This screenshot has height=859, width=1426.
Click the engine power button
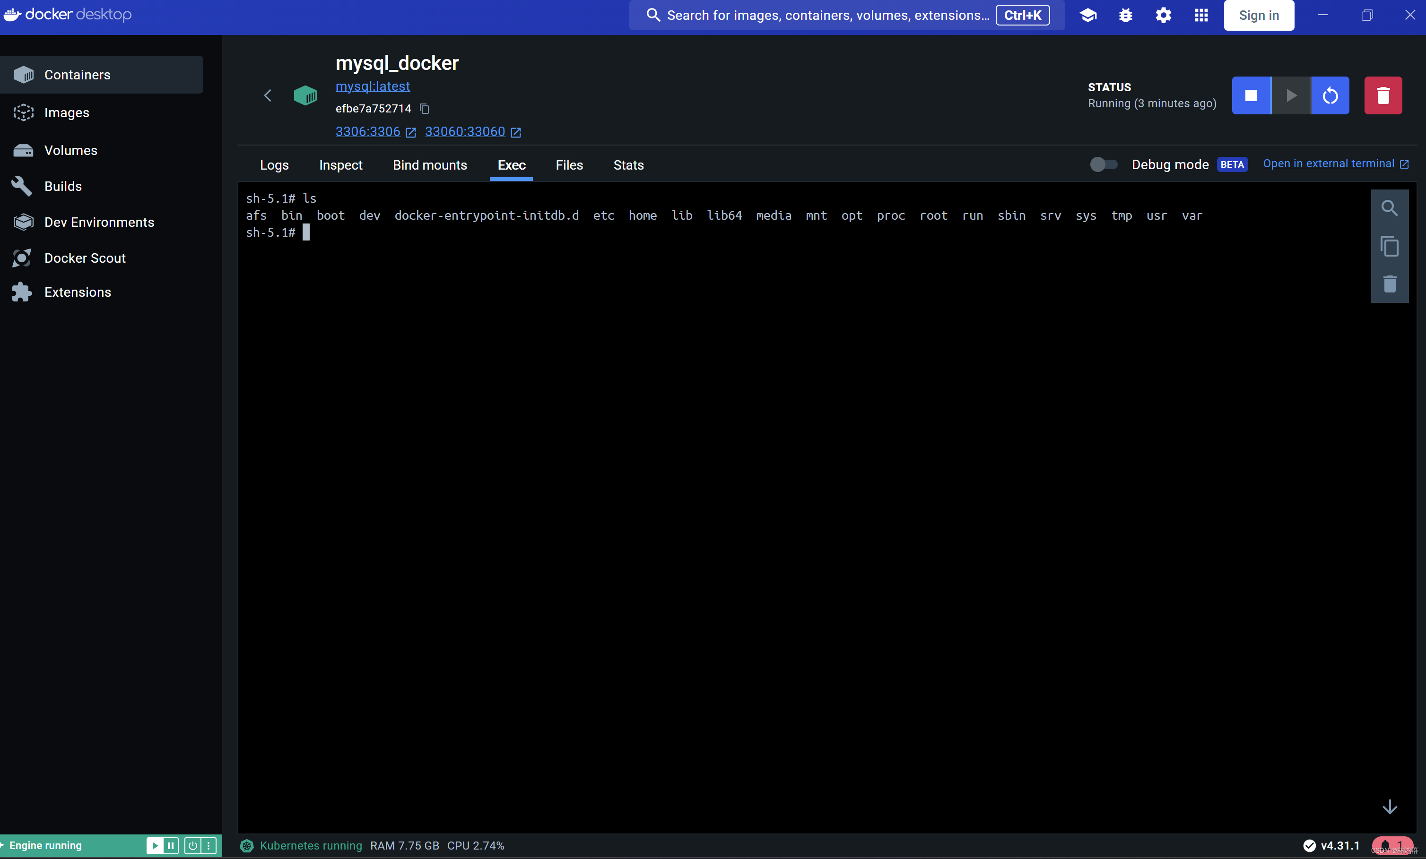[193, 846]
